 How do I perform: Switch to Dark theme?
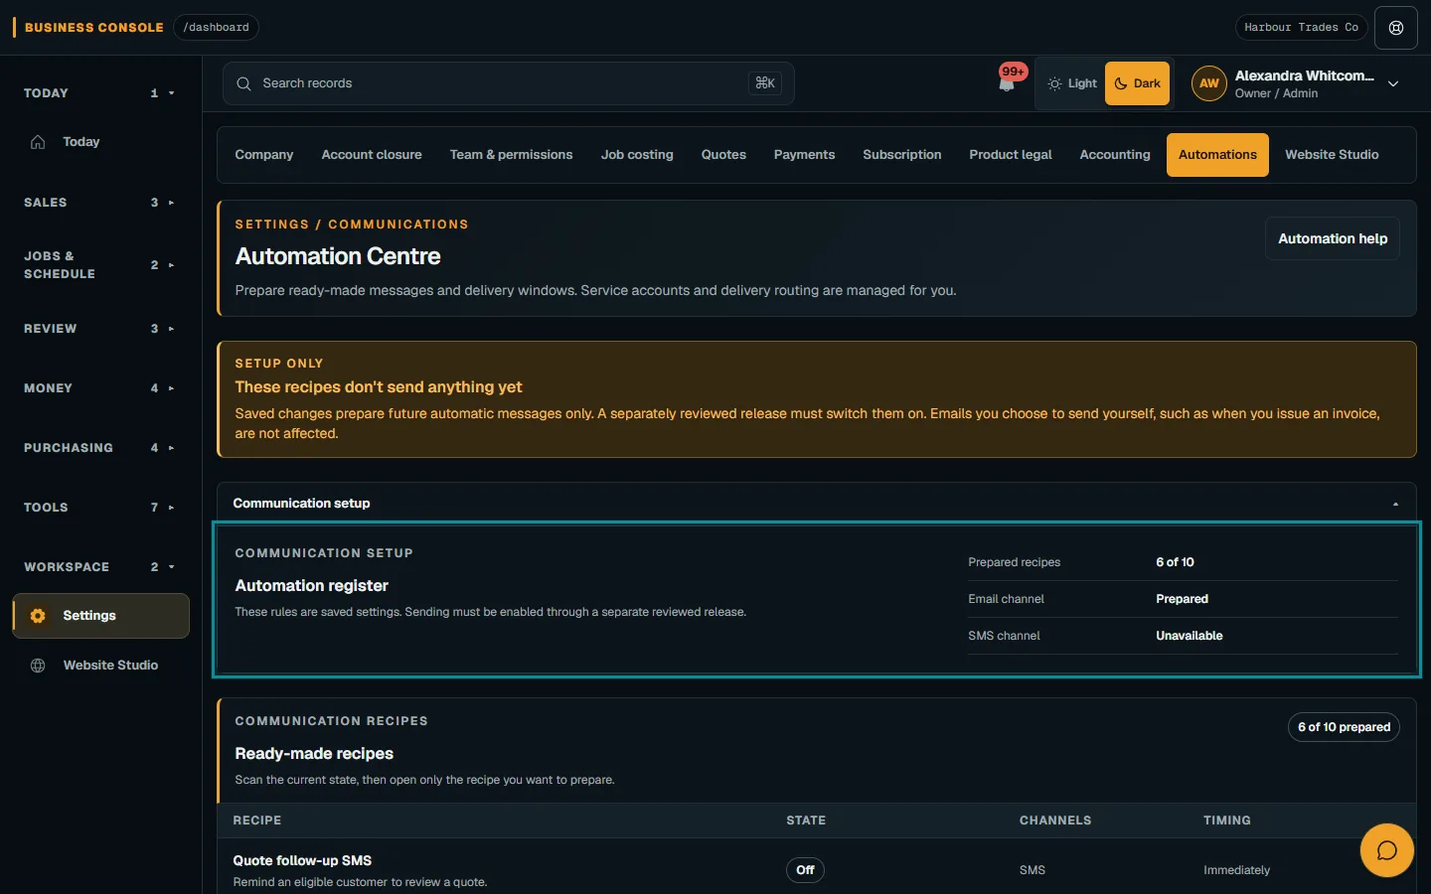click(1137, 83)
